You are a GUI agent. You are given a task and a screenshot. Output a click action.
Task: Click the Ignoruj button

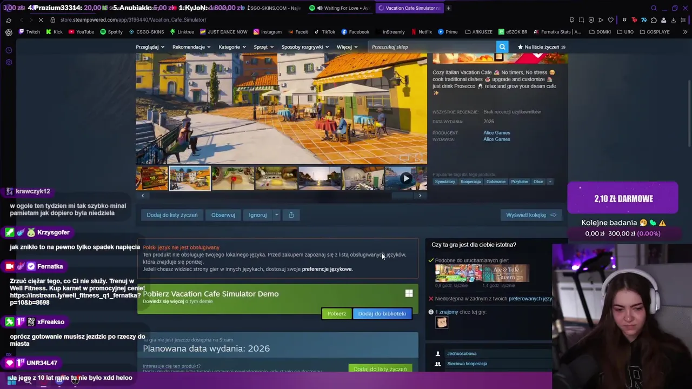coord(258,215)
